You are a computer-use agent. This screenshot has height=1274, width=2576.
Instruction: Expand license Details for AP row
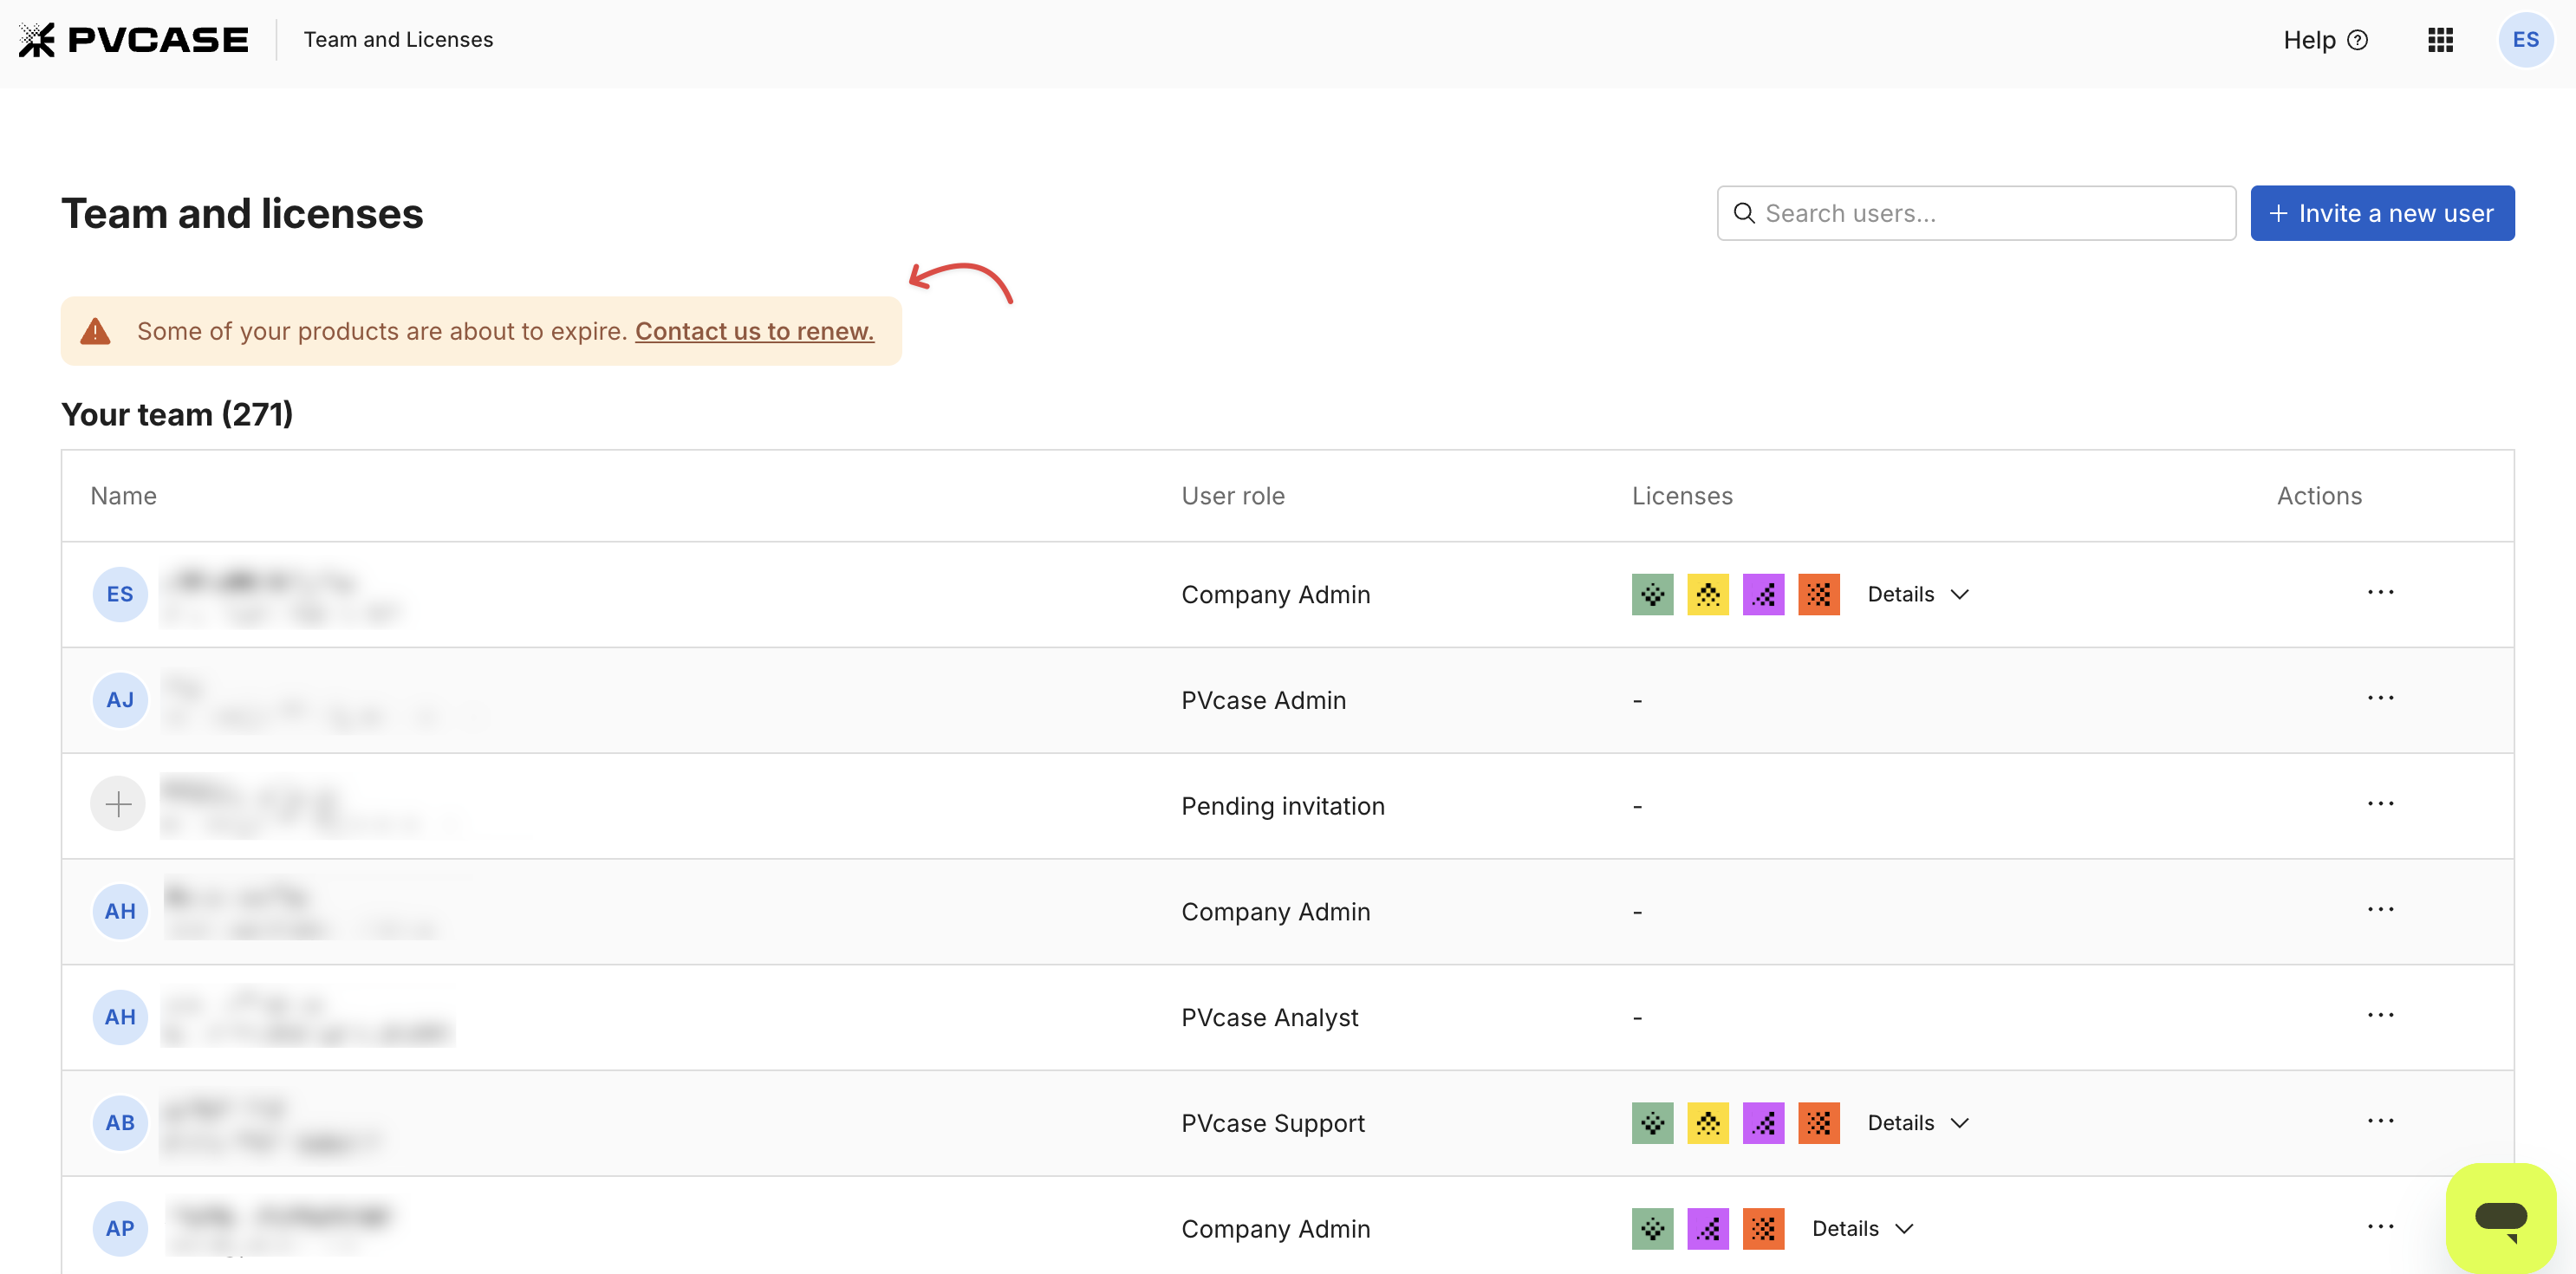pos(1862,1229)
